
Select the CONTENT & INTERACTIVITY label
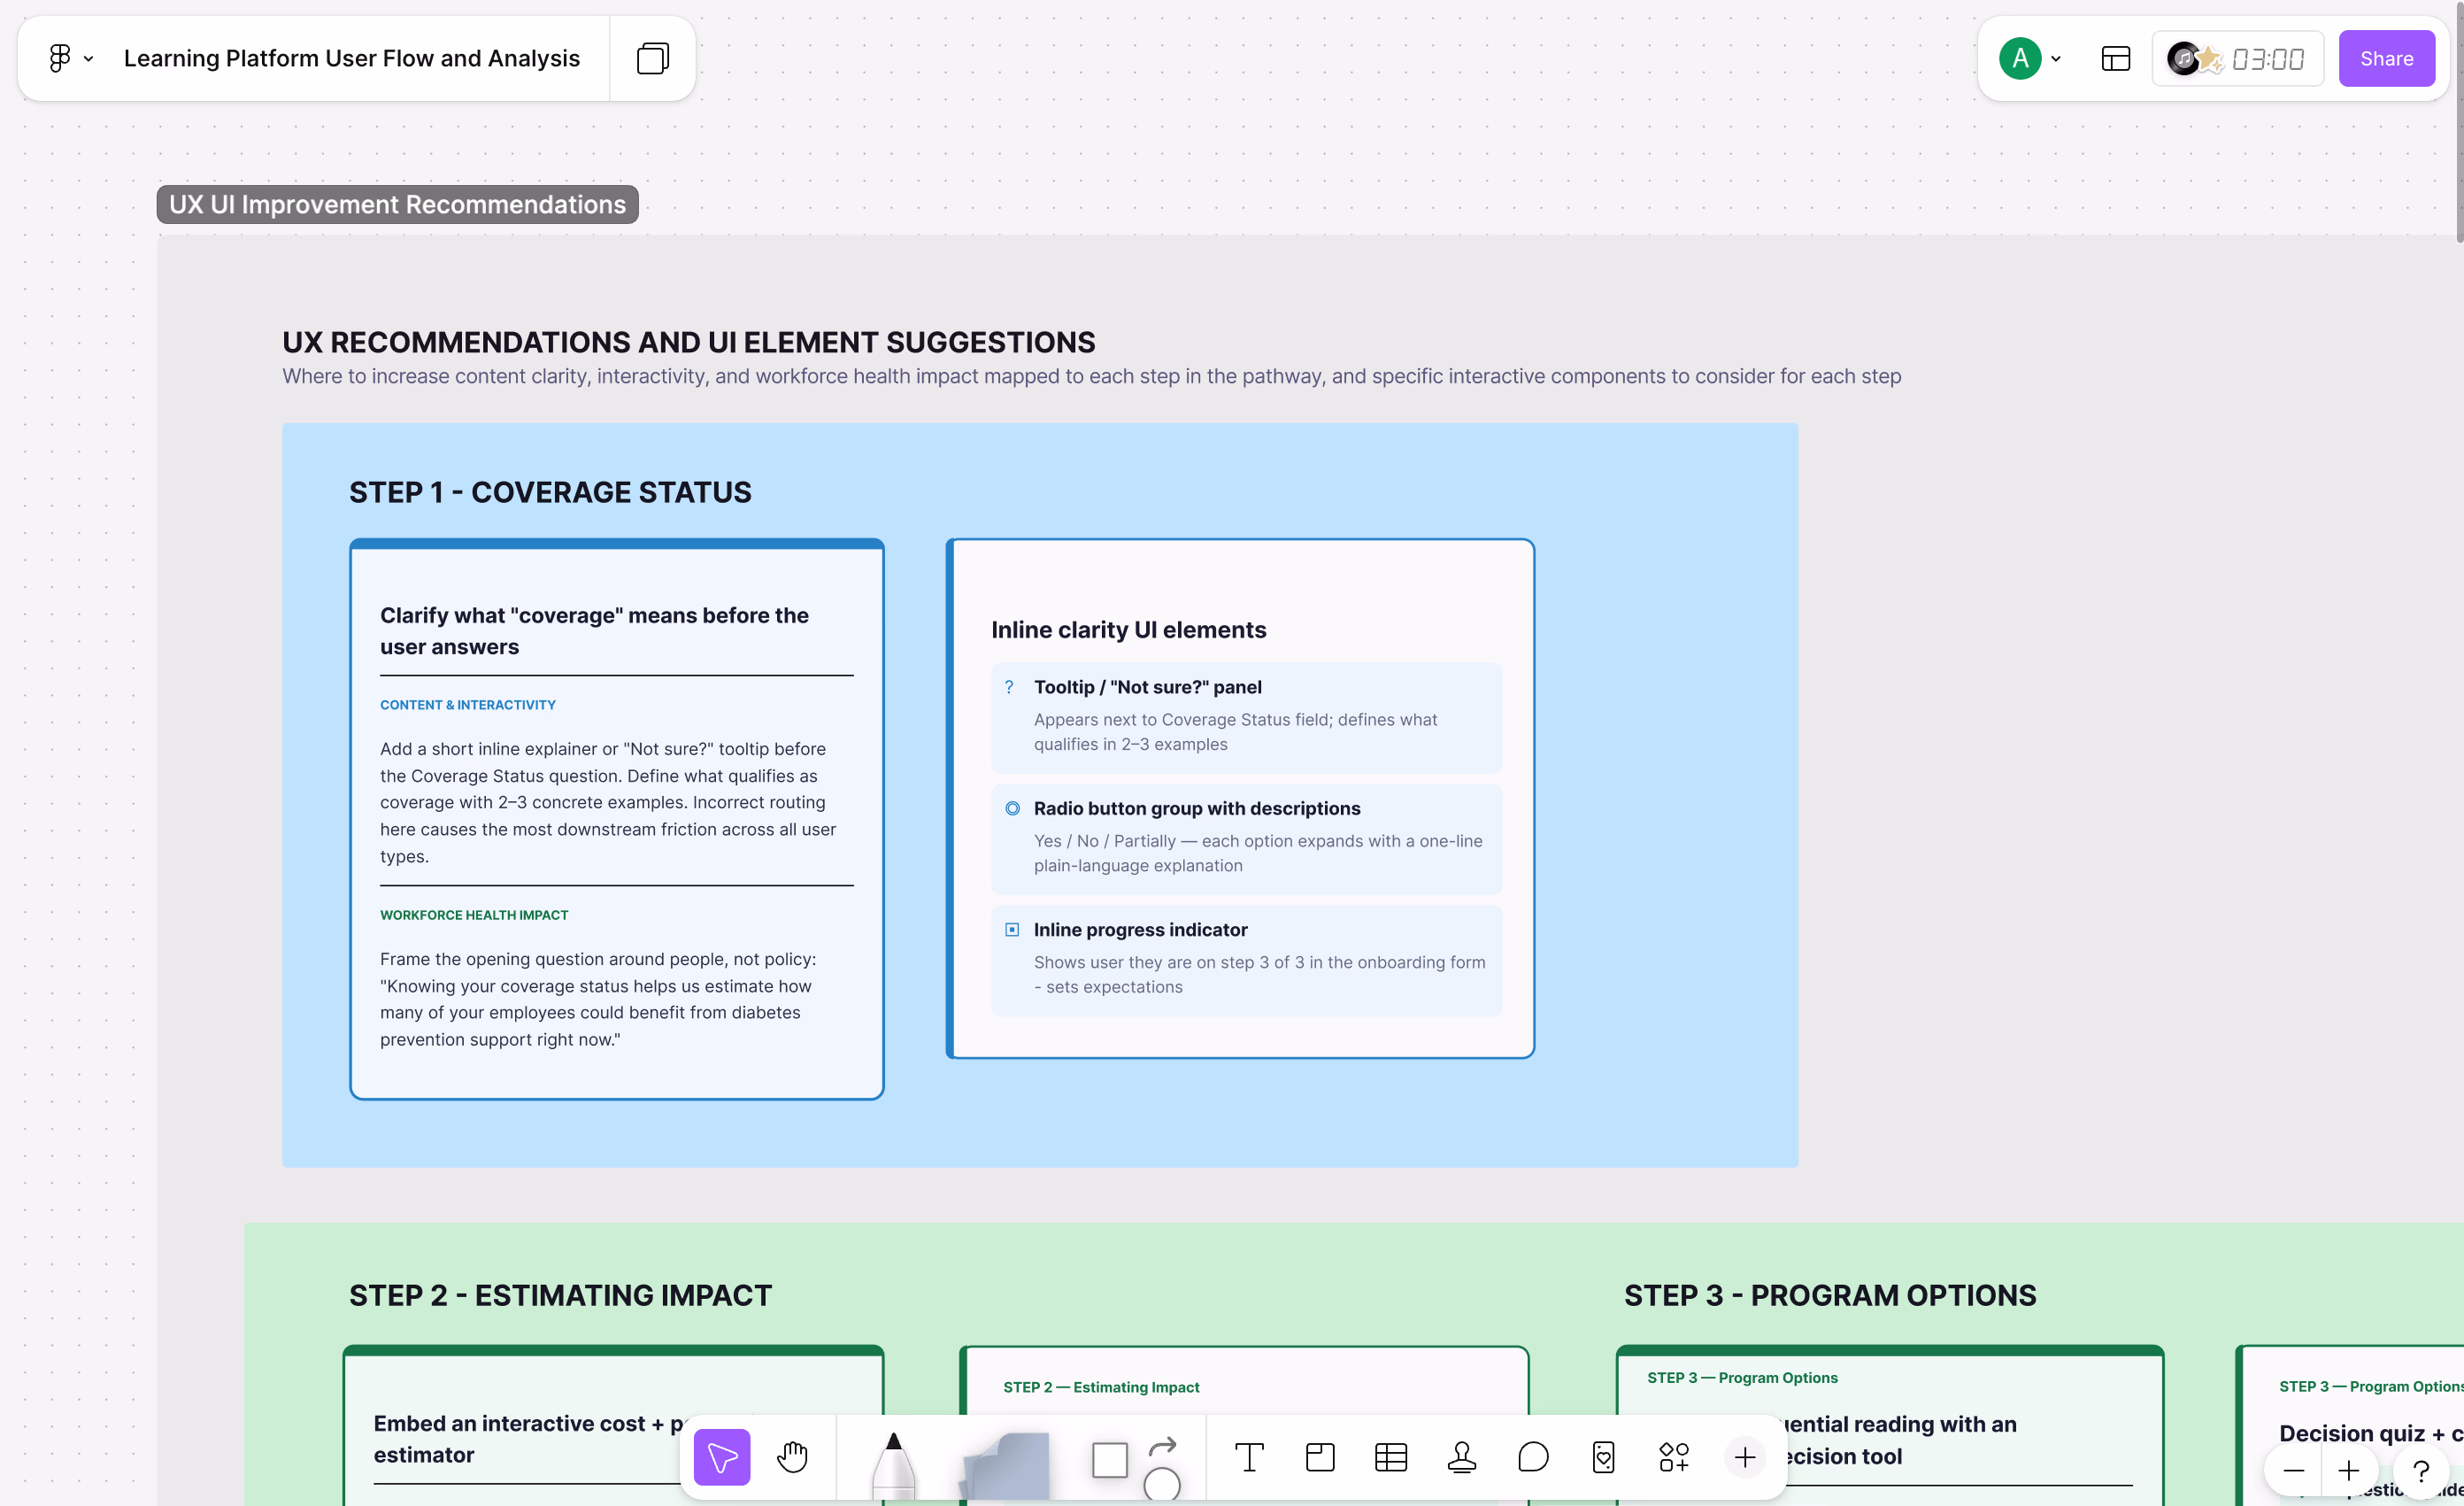468,705
